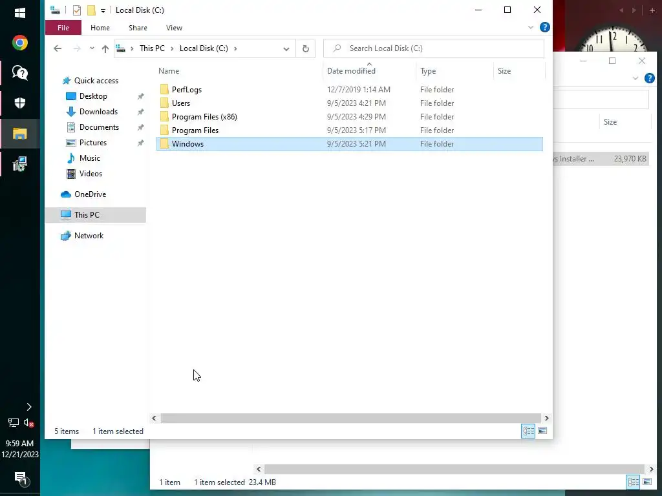Open Windows Security shield icon
662x496 pixels.
click(x=20, y=103)
